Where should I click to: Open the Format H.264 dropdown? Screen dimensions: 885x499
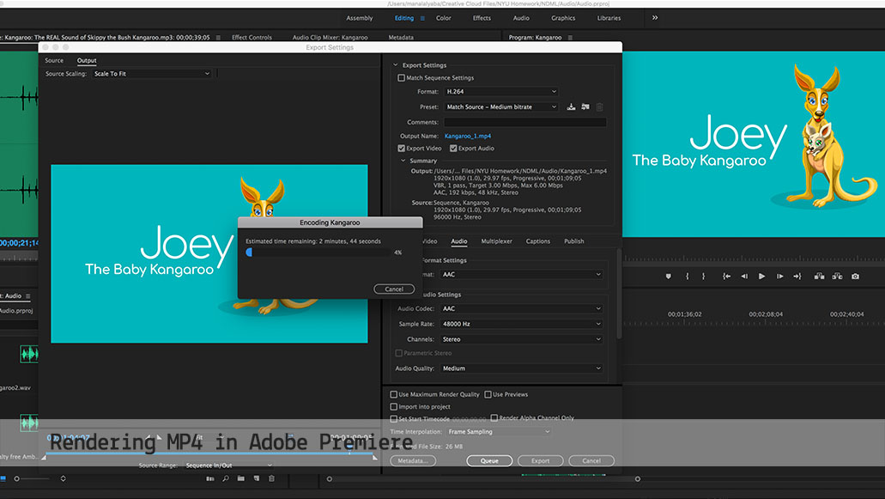(501, 92)
